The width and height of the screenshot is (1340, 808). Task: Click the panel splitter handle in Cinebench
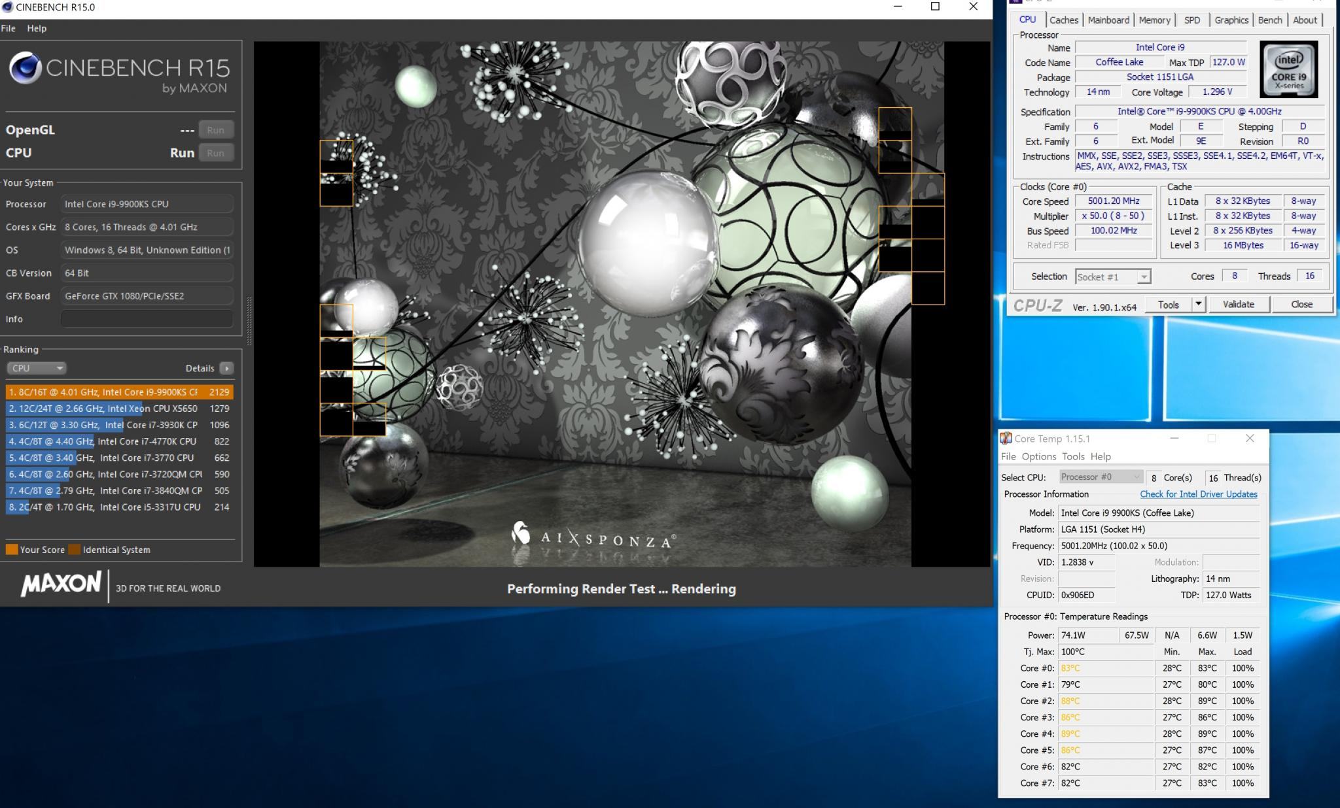pos(249,320)
